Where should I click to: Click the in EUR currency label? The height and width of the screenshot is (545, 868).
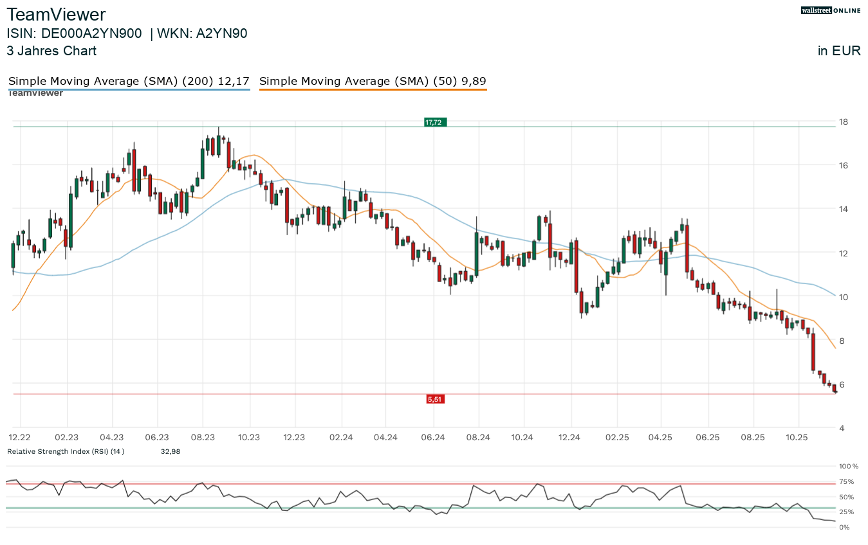(x=839, y=51)
